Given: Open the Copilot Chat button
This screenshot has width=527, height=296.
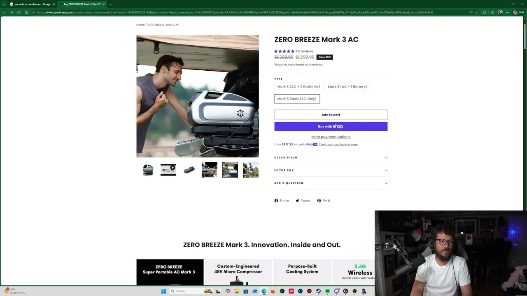Looking at the screenshot, I should (518, 12).
